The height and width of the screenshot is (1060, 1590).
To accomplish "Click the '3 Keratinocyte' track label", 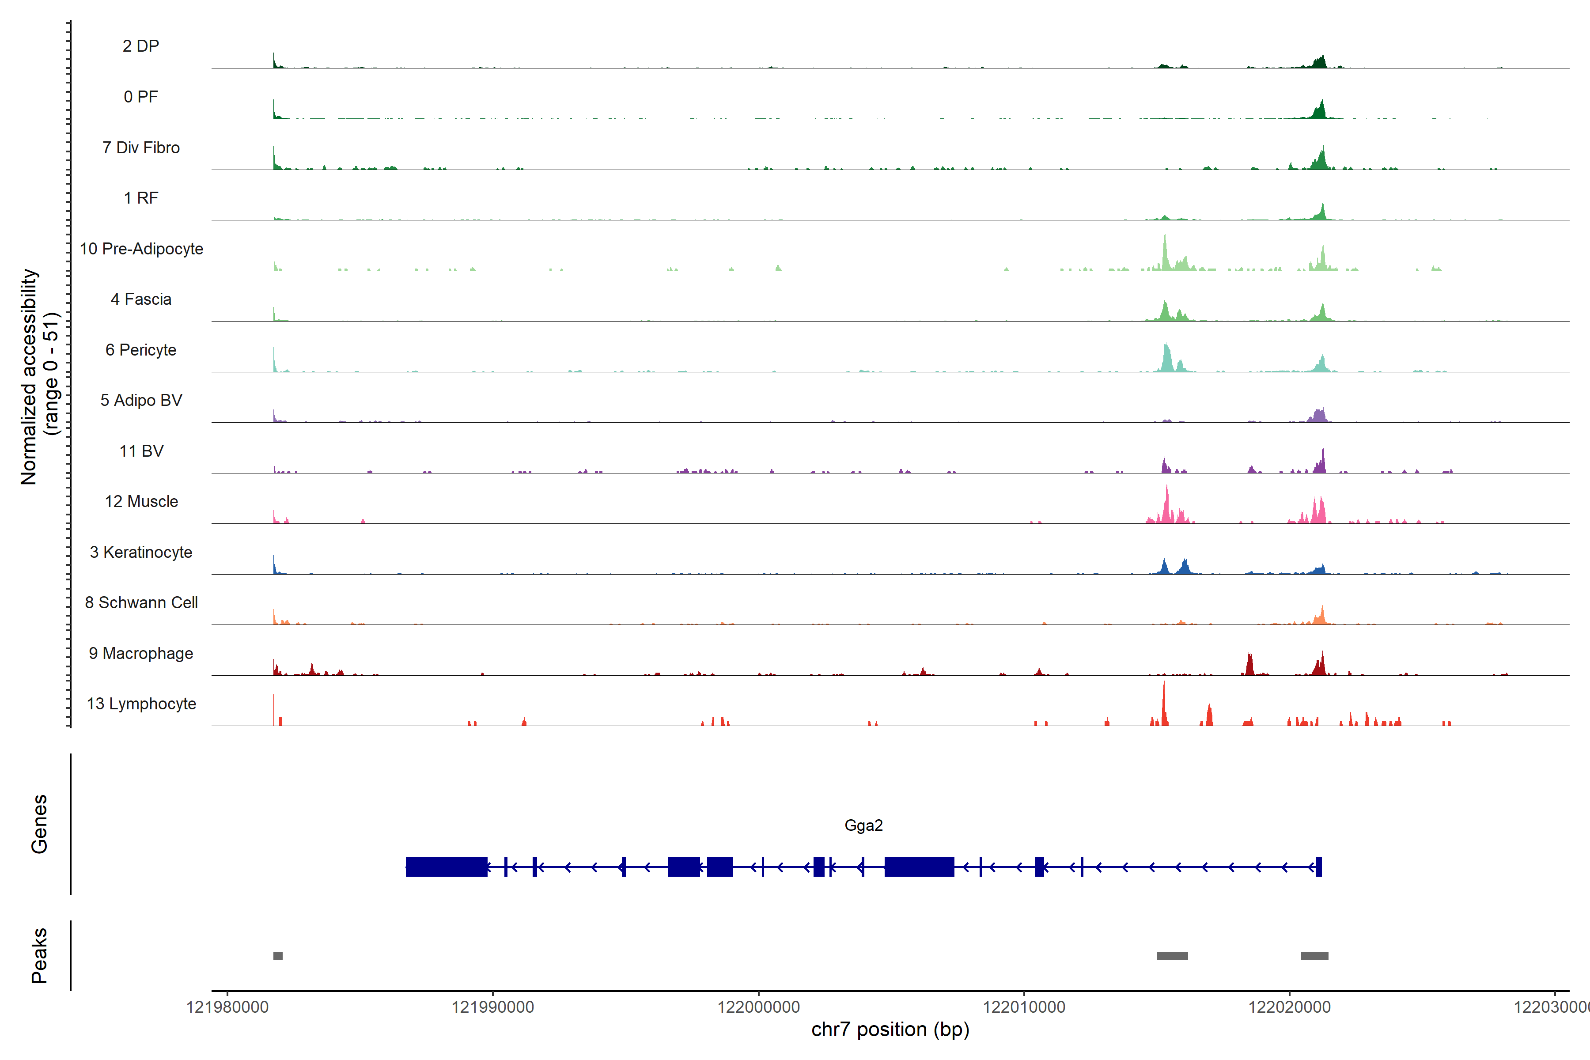I will point(140,553).
